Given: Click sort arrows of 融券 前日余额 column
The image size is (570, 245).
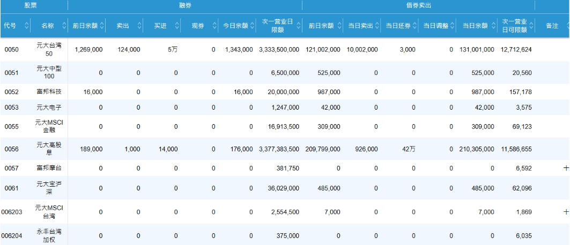Looking at the screenshot, I should [102, 26].
